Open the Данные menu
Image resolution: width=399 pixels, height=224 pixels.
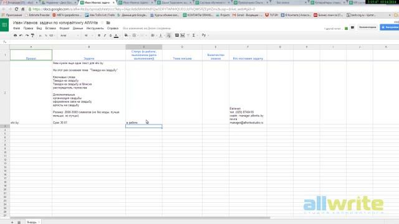pyautogui.click(x=78, y=29)
